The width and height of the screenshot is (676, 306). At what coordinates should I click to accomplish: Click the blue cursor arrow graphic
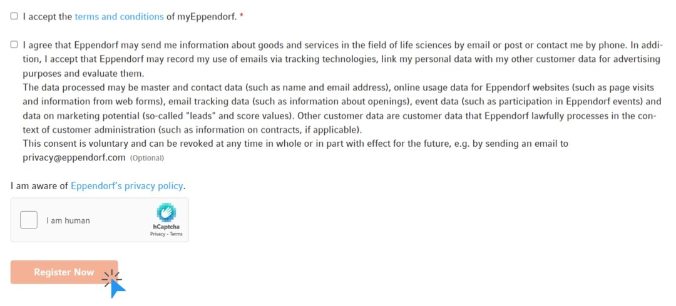117,287
